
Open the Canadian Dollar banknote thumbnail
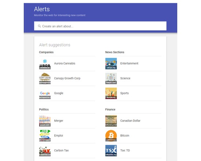[111, 121]
